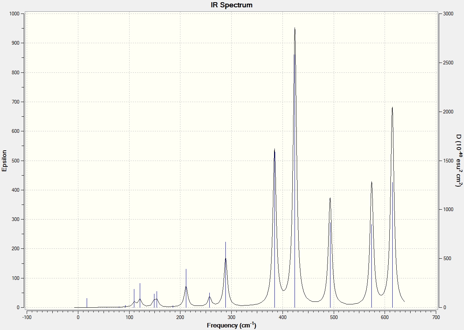Click the peak maximum near 385 cm-1
The height and width of the screenshot is (330, 464).
point(274,149)
